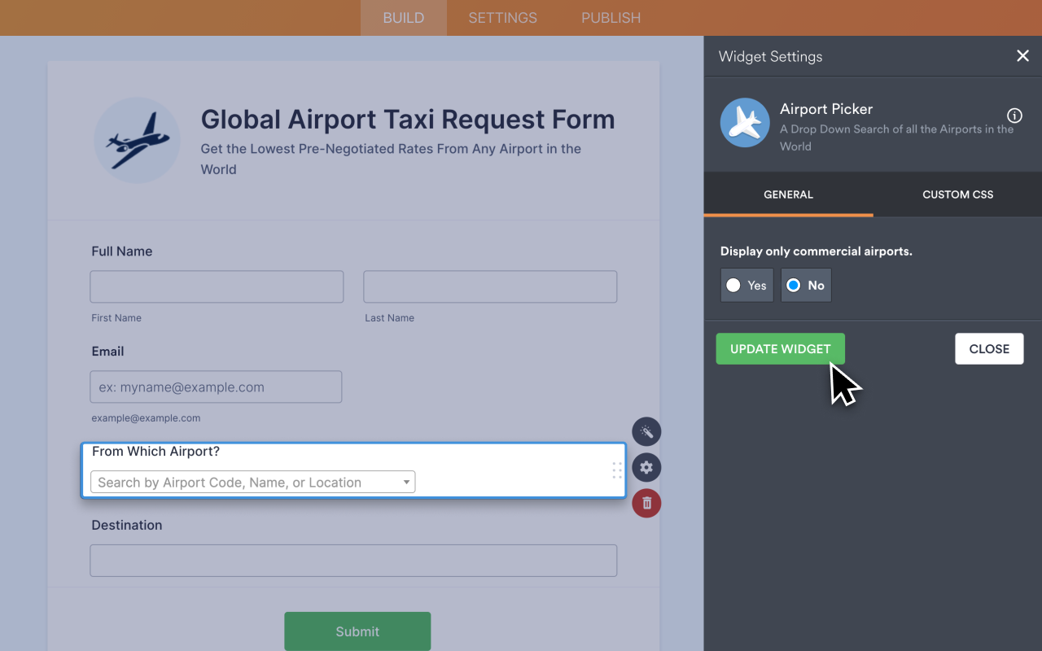This screenshot has width=1042, height=651.
Task: Open the gear widget settings icon next to the field
Action: [x=646, y=467]
